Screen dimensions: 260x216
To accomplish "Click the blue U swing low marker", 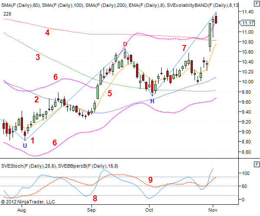I will coord(25,146).
